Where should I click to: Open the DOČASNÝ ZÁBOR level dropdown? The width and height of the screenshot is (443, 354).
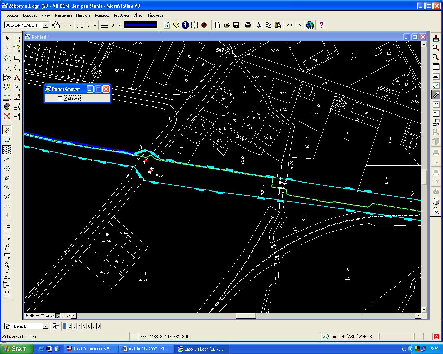[45, 25]
